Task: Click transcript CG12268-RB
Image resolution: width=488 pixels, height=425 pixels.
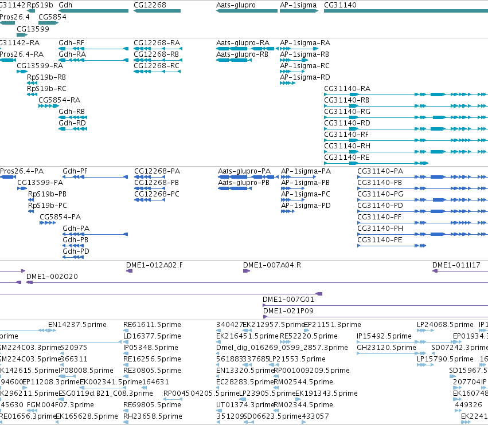Action: point(156,54)
